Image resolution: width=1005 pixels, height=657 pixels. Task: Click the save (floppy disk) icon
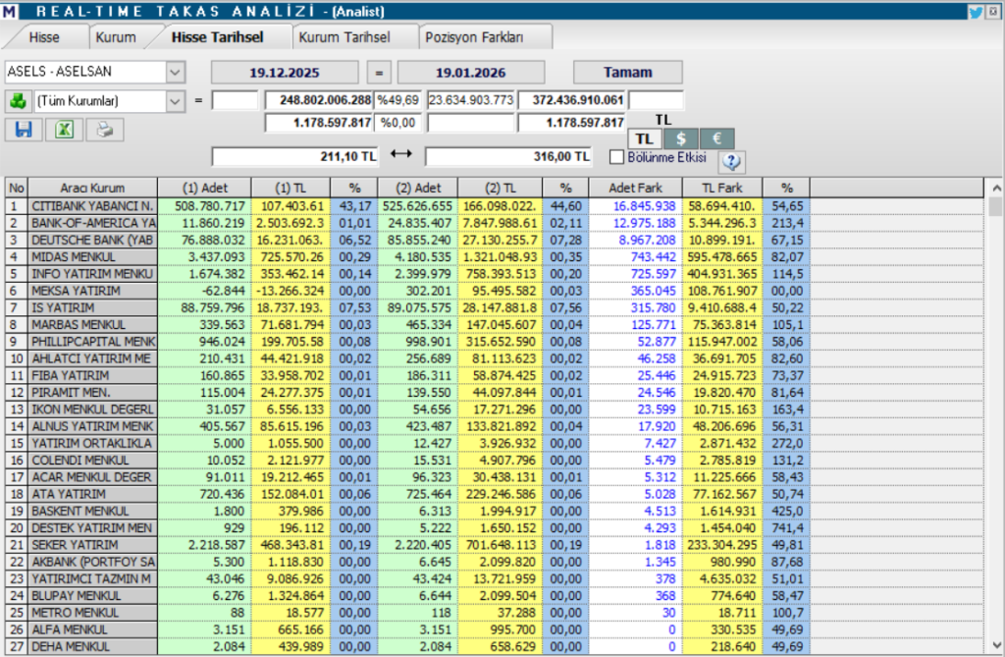24,130
